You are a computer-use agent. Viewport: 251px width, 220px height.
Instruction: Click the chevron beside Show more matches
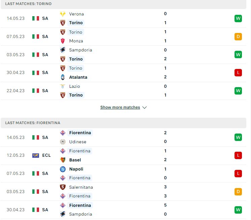(x=144, y=107)
